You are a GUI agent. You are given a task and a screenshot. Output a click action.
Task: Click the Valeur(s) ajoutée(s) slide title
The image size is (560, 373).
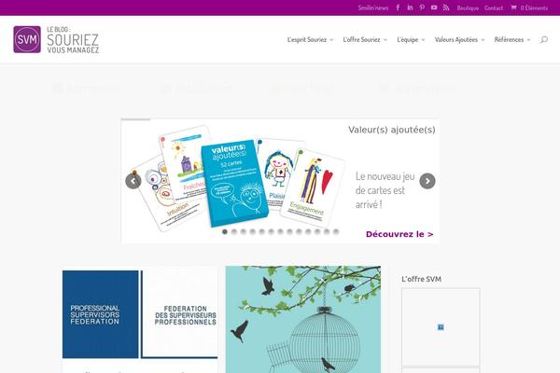coord(392,130)
